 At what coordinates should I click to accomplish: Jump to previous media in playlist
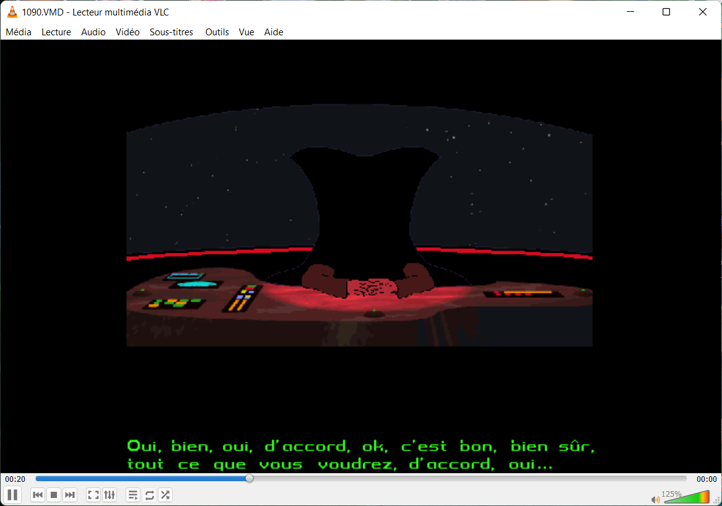[38, 495]
